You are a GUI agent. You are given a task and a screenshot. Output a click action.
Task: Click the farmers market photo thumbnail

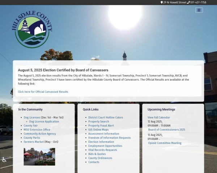(39, 157)
